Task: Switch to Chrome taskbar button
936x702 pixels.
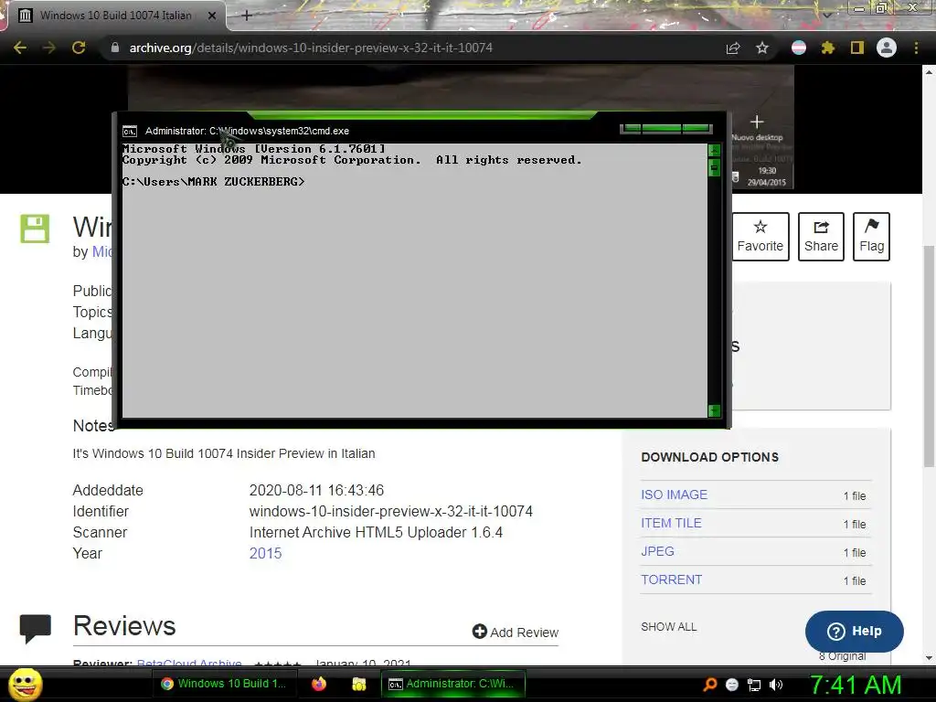Action: click(x=225, y=684)
